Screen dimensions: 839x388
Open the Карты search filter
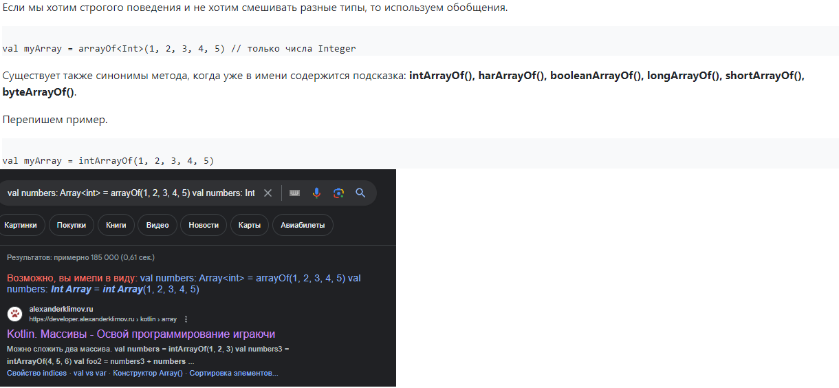click(250, 225)
